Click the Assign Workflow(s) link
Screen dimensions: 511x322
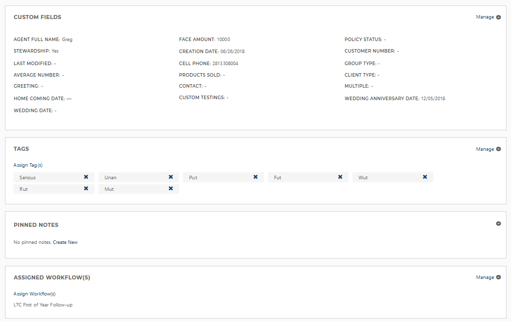pos(34,293)
